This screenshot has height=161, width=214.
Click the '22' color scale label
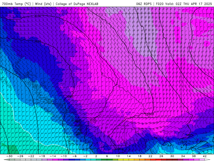point(150,156)
